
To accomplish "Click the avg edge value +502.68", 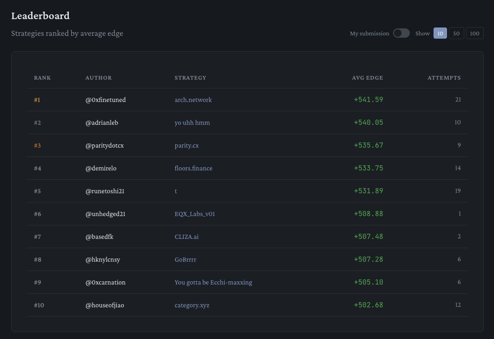I will pos(368,305).
